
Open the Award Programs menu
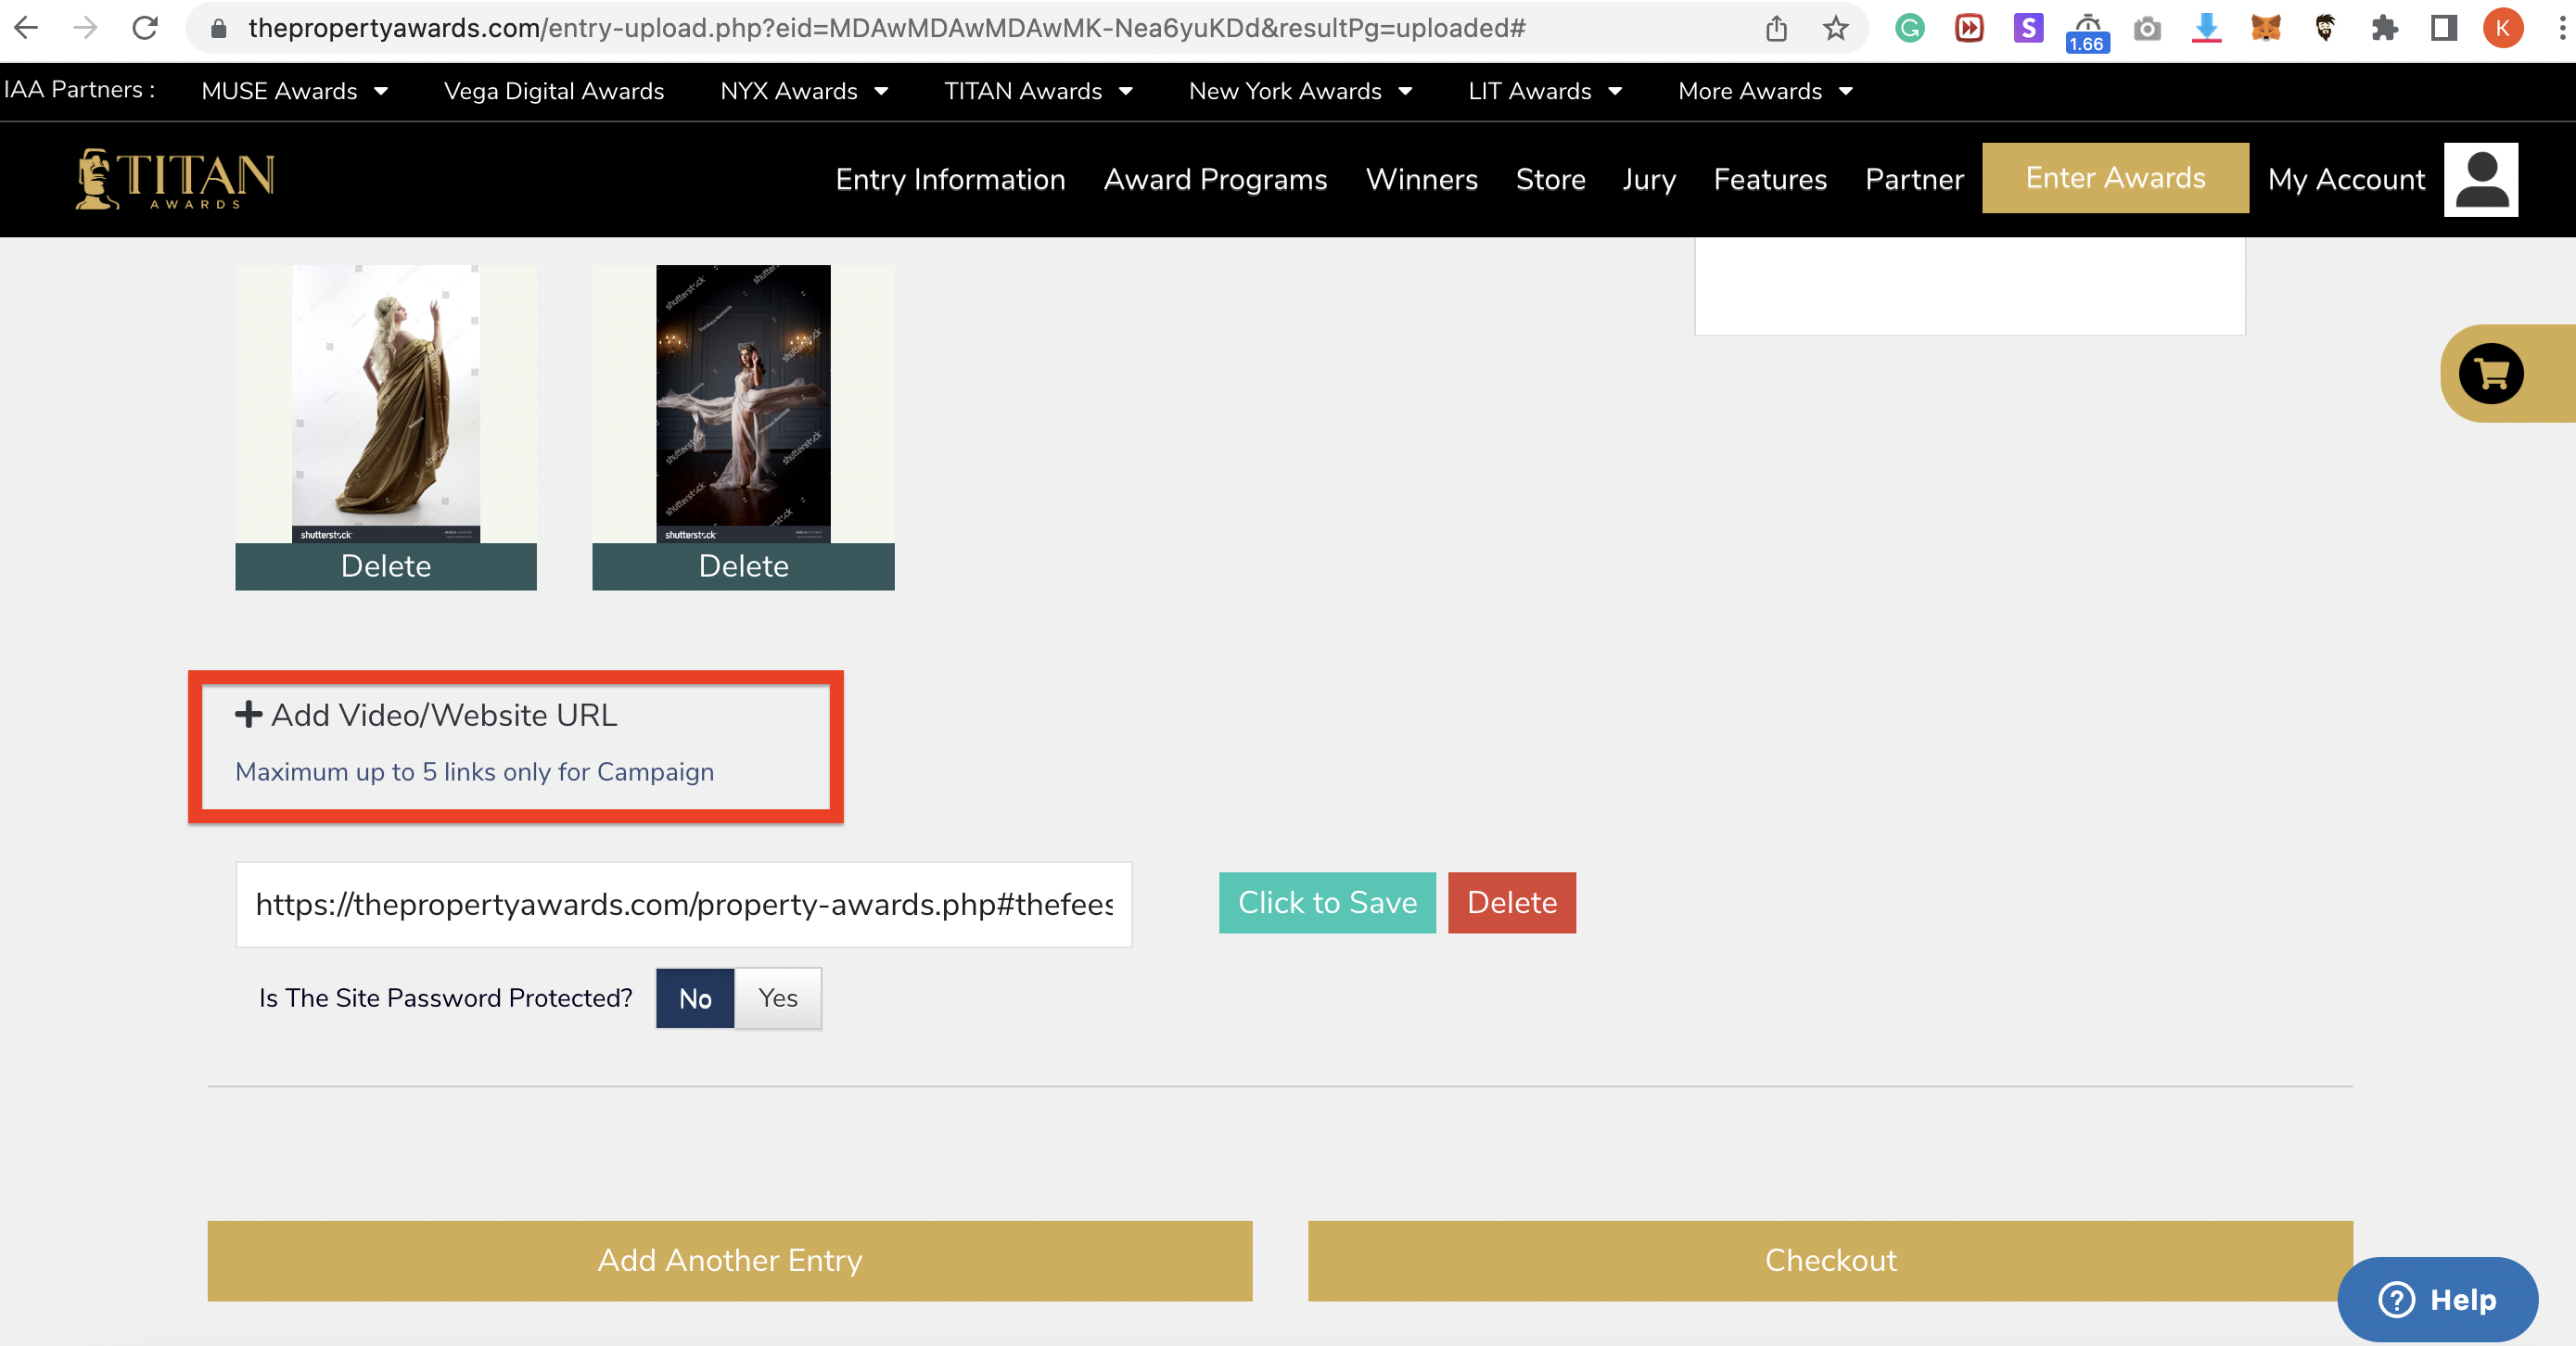(1215, 179)
